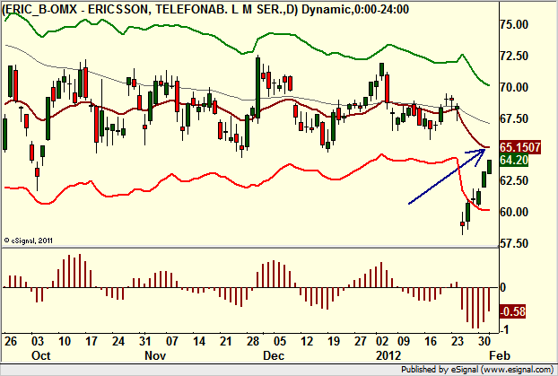Click the 60.00 price axis label

coord(514,212)
